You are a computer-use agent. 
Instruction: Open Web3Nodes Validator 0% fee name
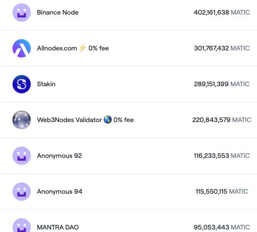point(85,120)
